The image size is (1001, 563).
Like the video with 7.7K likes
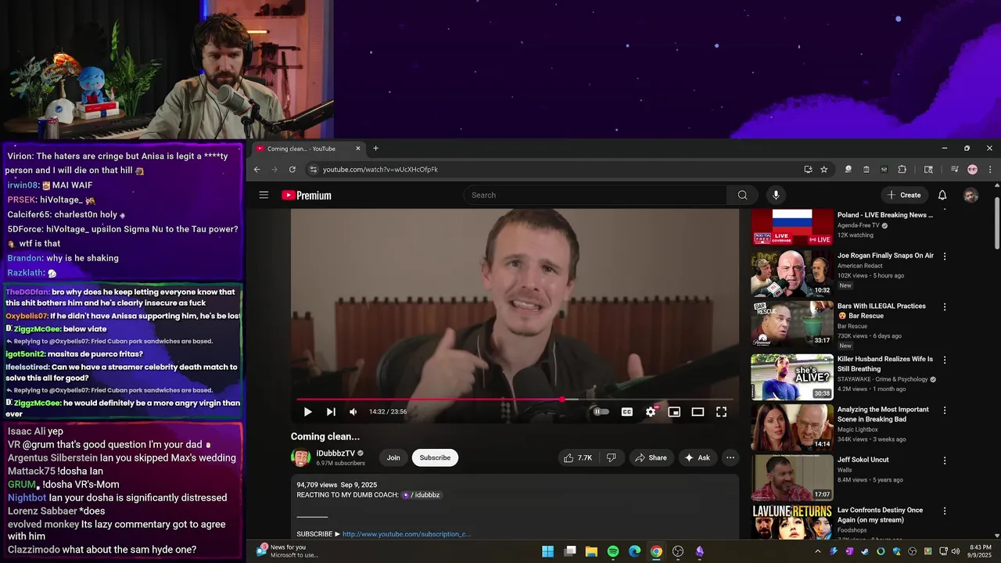579,457
